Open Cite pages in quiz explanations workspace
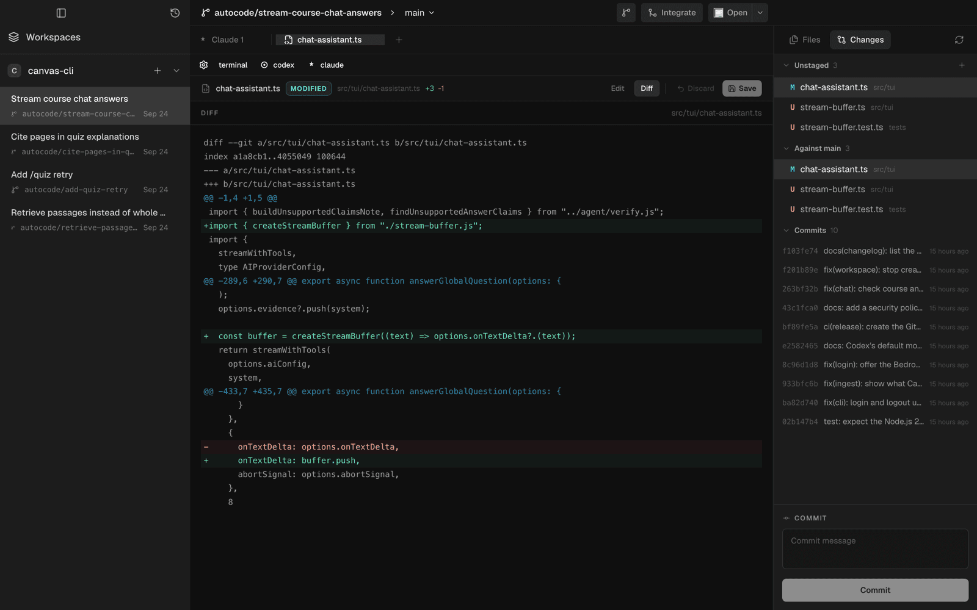 95,144
